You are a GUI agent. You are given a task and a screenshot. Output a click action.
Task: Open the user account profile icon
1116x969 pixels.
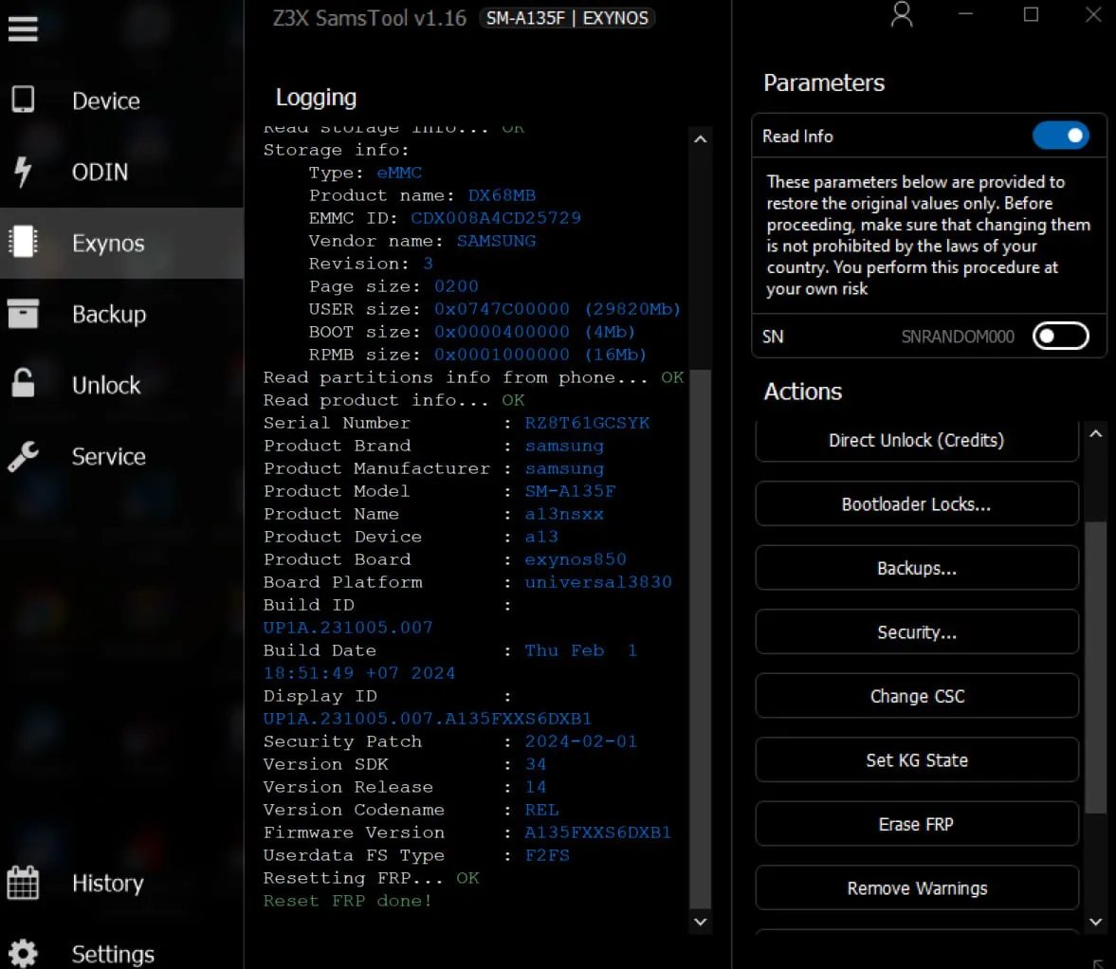coord(902,14)
